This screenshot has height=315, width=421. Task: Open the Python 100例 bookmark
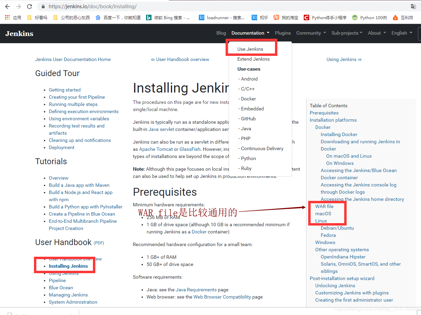pos(370,17)
